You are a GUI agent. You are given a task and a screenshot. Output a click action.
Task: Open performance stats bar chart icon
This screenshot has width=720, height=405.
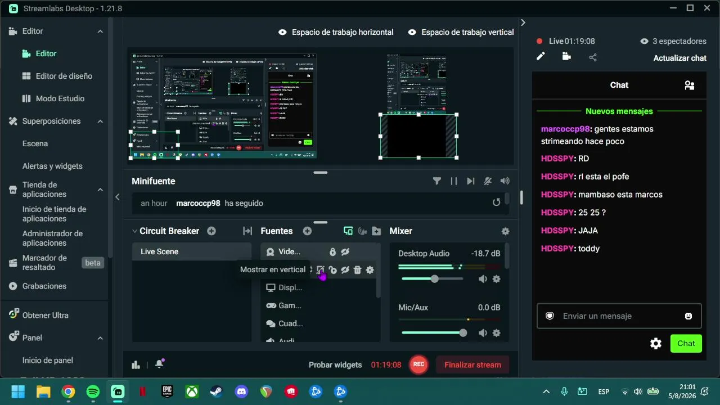click(136, 364)
